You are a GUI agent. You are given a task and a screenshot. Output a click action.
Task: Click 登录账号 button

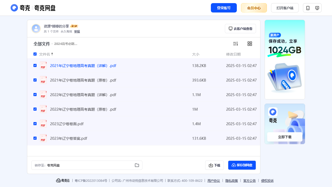224,8
